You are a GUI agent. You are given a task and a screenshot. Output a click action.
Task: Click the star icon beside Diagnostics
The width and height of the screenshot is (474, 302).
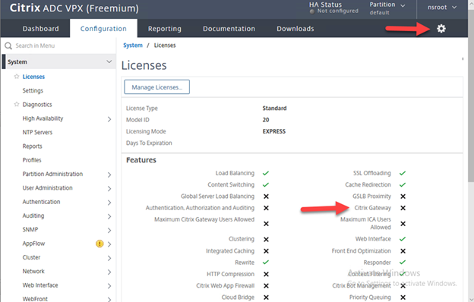tap(17, 104)
